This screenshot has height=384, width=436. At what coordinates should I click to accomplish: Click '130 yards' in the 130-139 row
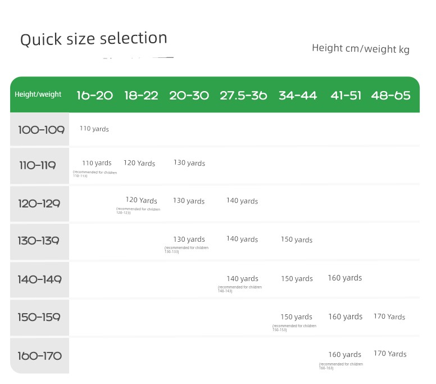189,239
